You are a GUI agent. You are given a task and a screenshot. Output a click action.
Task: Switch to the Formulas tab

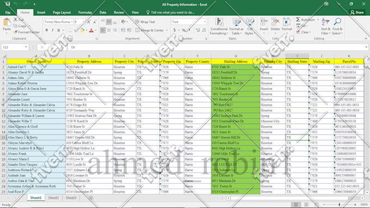(85, 13)
